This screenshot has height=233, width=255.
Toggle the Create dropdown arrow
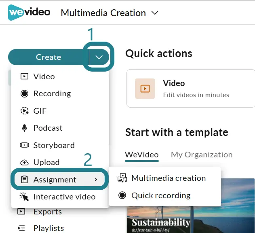99,57
